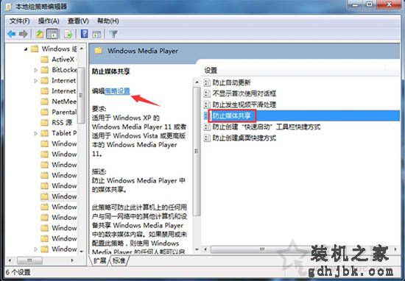Toggle the console tree pane icon
The width and height of the screenshot is (405, 281).
(x=52, y=34)
